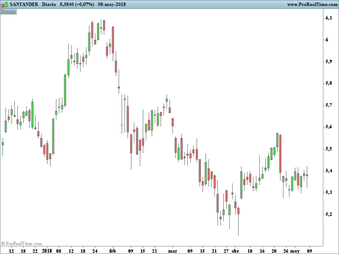Click the 2018 year marker on time axis
Viewport: 339px width, 254px height.
[47, 251]
